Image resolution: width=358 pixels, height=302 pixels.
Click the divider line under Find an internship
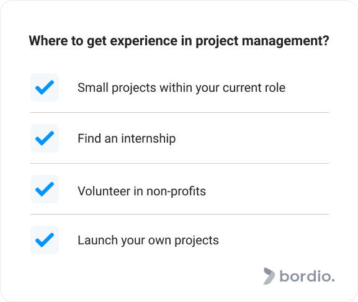(x=180, y=164)
